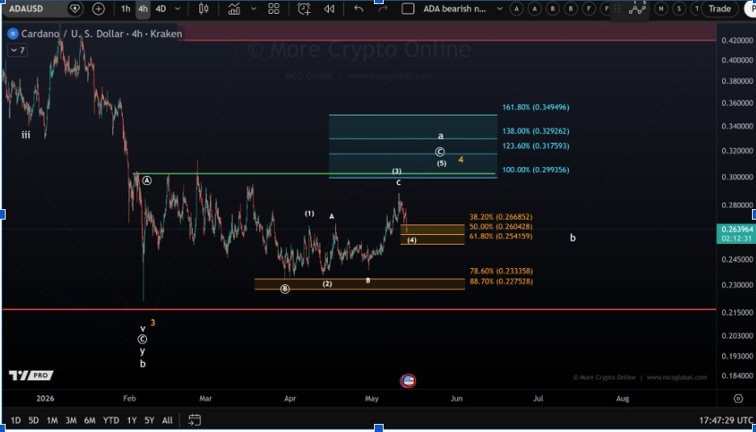Choose the 6M date range
756x432 pixels.
(90, 421)
